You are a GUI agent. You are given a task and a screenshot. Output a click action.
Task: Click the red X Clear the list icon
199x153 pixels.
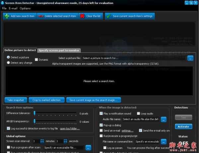82,16
